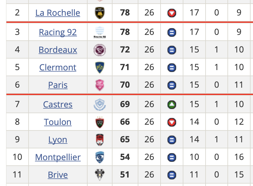Open the Lyon team link
Viewport: 253px width, 186px height.
(x=58, y=140)
